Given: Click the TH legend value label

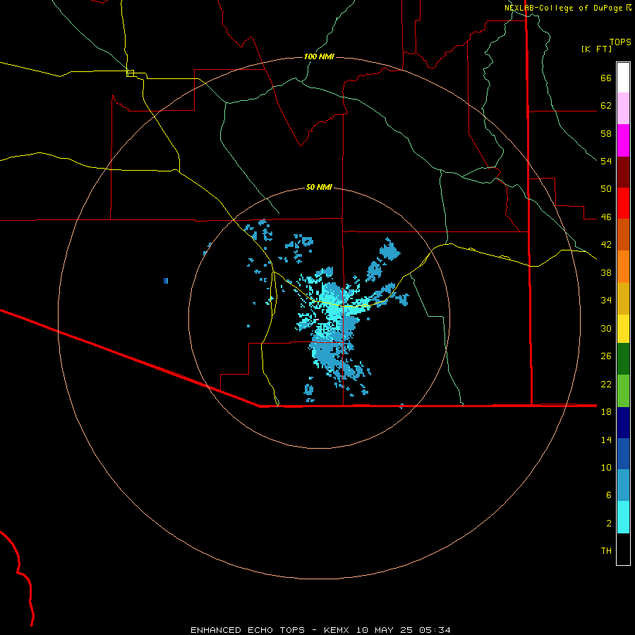Looking at the screenshot, I should click(606, 551).
